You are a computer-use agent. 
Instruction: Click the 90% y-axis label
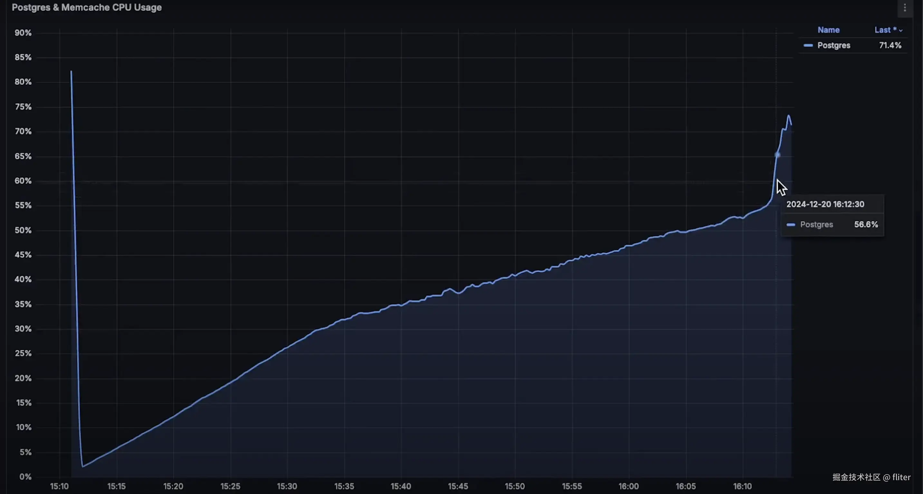[x=23, y=33]
